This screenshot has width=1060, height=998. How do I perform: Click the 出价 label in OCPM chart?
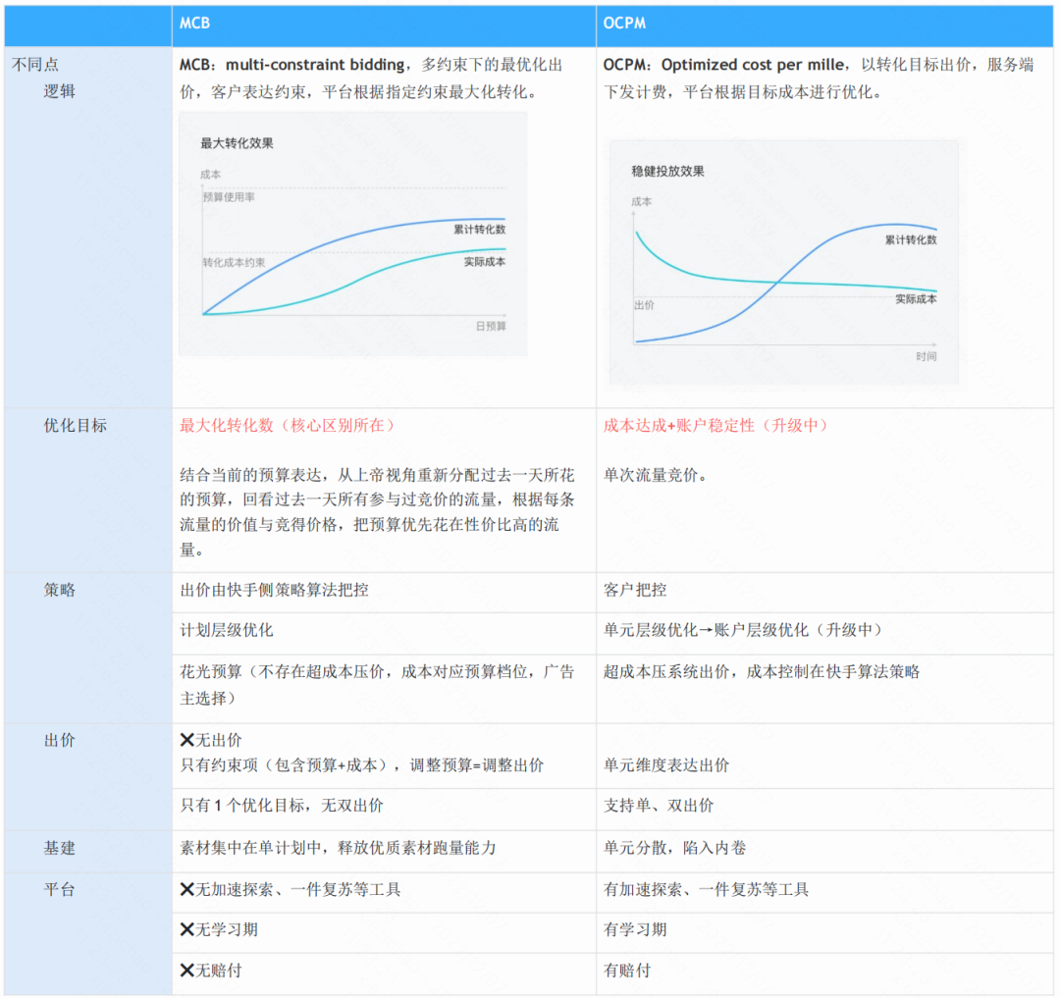click(644, 305)
